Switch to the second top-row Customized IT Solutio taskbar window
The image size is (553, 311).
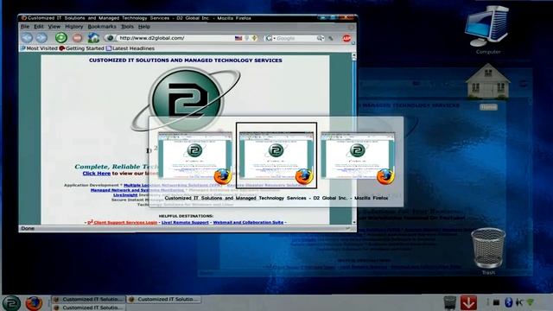[163, 299]
